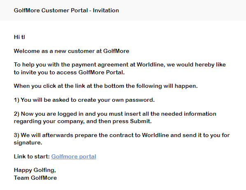Click the word 'signature.' ending step 3
This screenshot has width=246, height=190.
pos(28,142)
